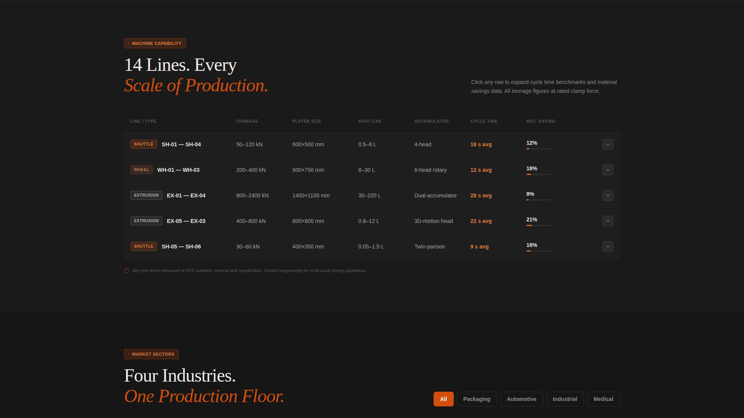Select the Automotive filter tab
This screenshot has width=744, height=418.
pos(521,399)
